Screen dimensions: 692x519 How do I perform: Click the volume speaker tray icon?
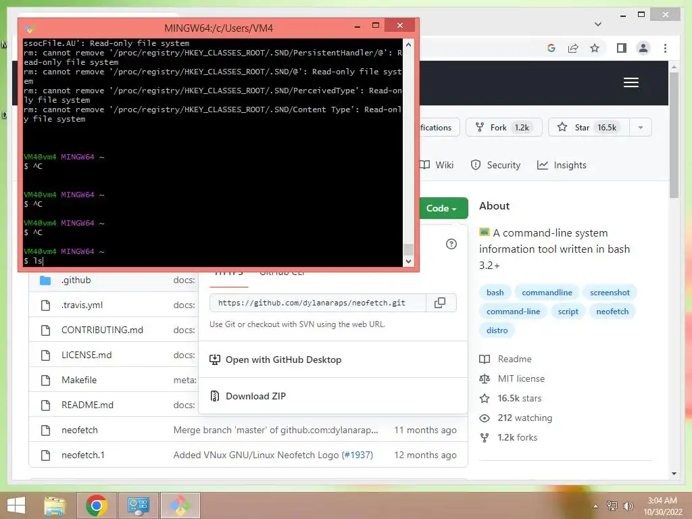tap(628, 505)
